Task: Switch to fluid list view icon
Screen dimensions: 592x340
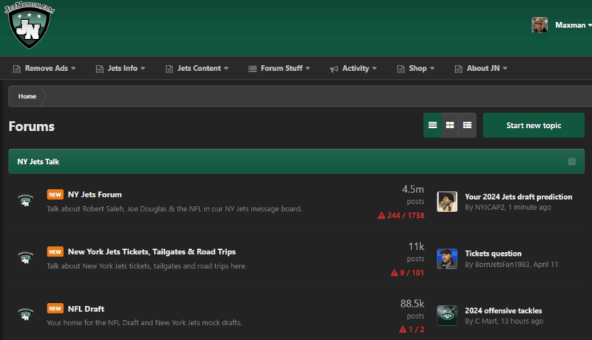Action: (468, 125)
